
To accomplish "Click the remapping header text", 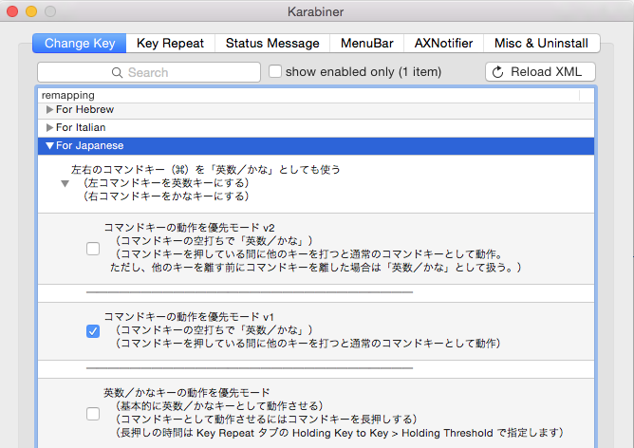I will pyautogui.click(x=68, y=96).
